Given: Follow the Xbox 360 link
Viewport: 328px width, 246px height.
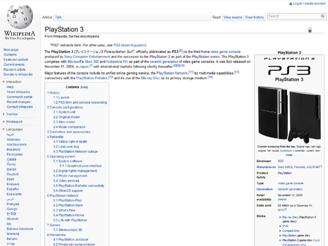Looking at the screenshot, I should [92, 61].
